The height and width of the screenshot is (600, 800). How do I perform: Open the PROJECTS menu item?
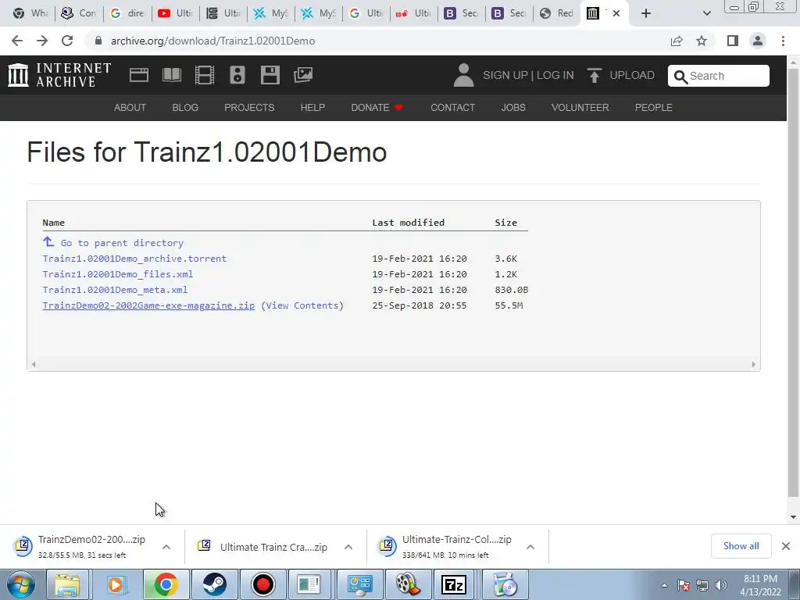(249, 108)
